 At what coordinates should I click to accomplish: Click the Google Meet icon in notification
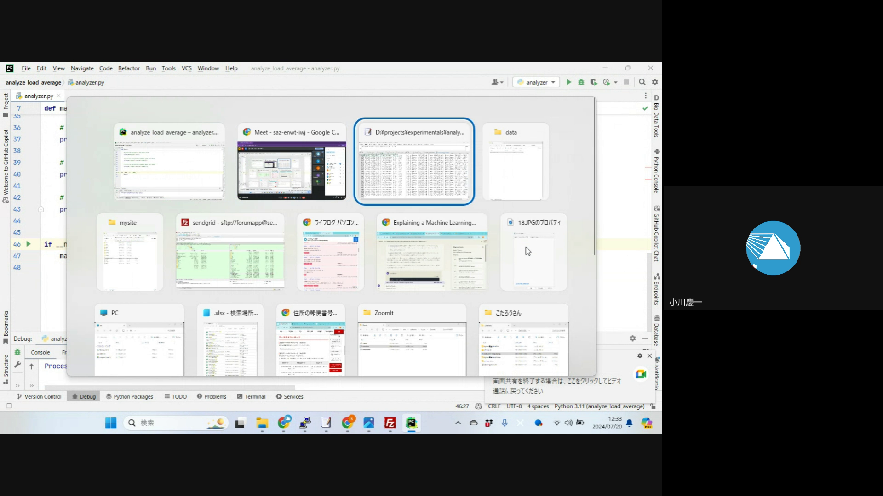click(641, 374)
